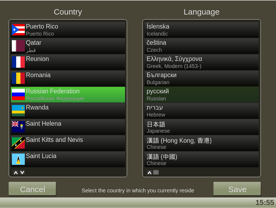
Task: Click the Saint Kitts and Nevis flag
Action: 18,143
